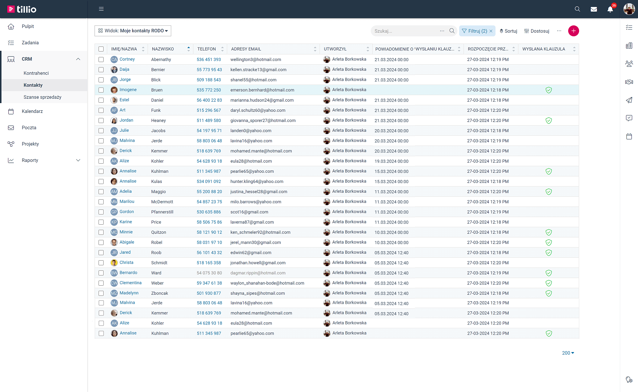The image size is (638, 392).
Task: Click the Sortuj button
Action: tap(508, 31)
